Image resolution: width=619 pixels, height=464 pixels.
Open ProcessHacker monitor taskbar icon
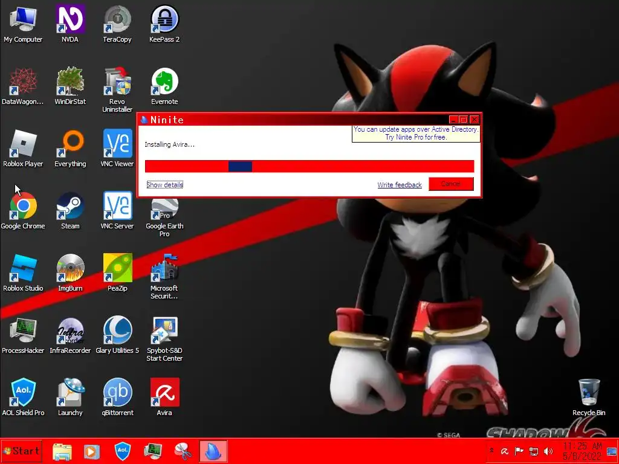[153, 451]
